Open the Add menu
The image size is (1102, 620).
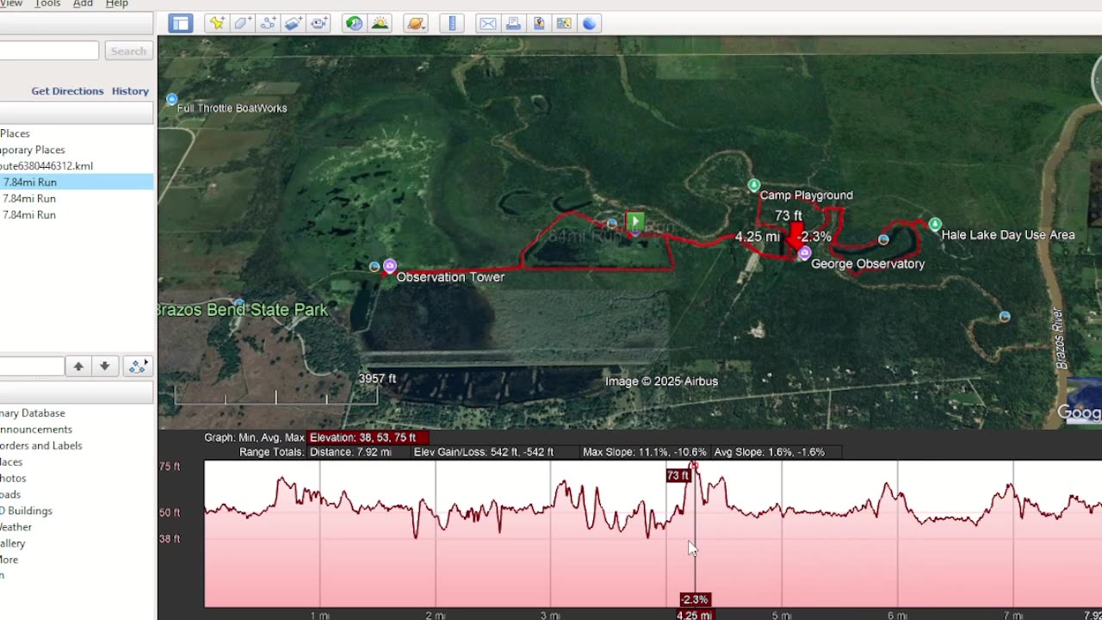[x=83, y=4]
